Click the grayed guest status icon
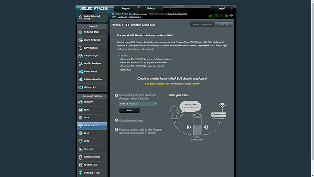Image resolution: width=314 pixels, height=177 pixels. (x=222, y=16)
